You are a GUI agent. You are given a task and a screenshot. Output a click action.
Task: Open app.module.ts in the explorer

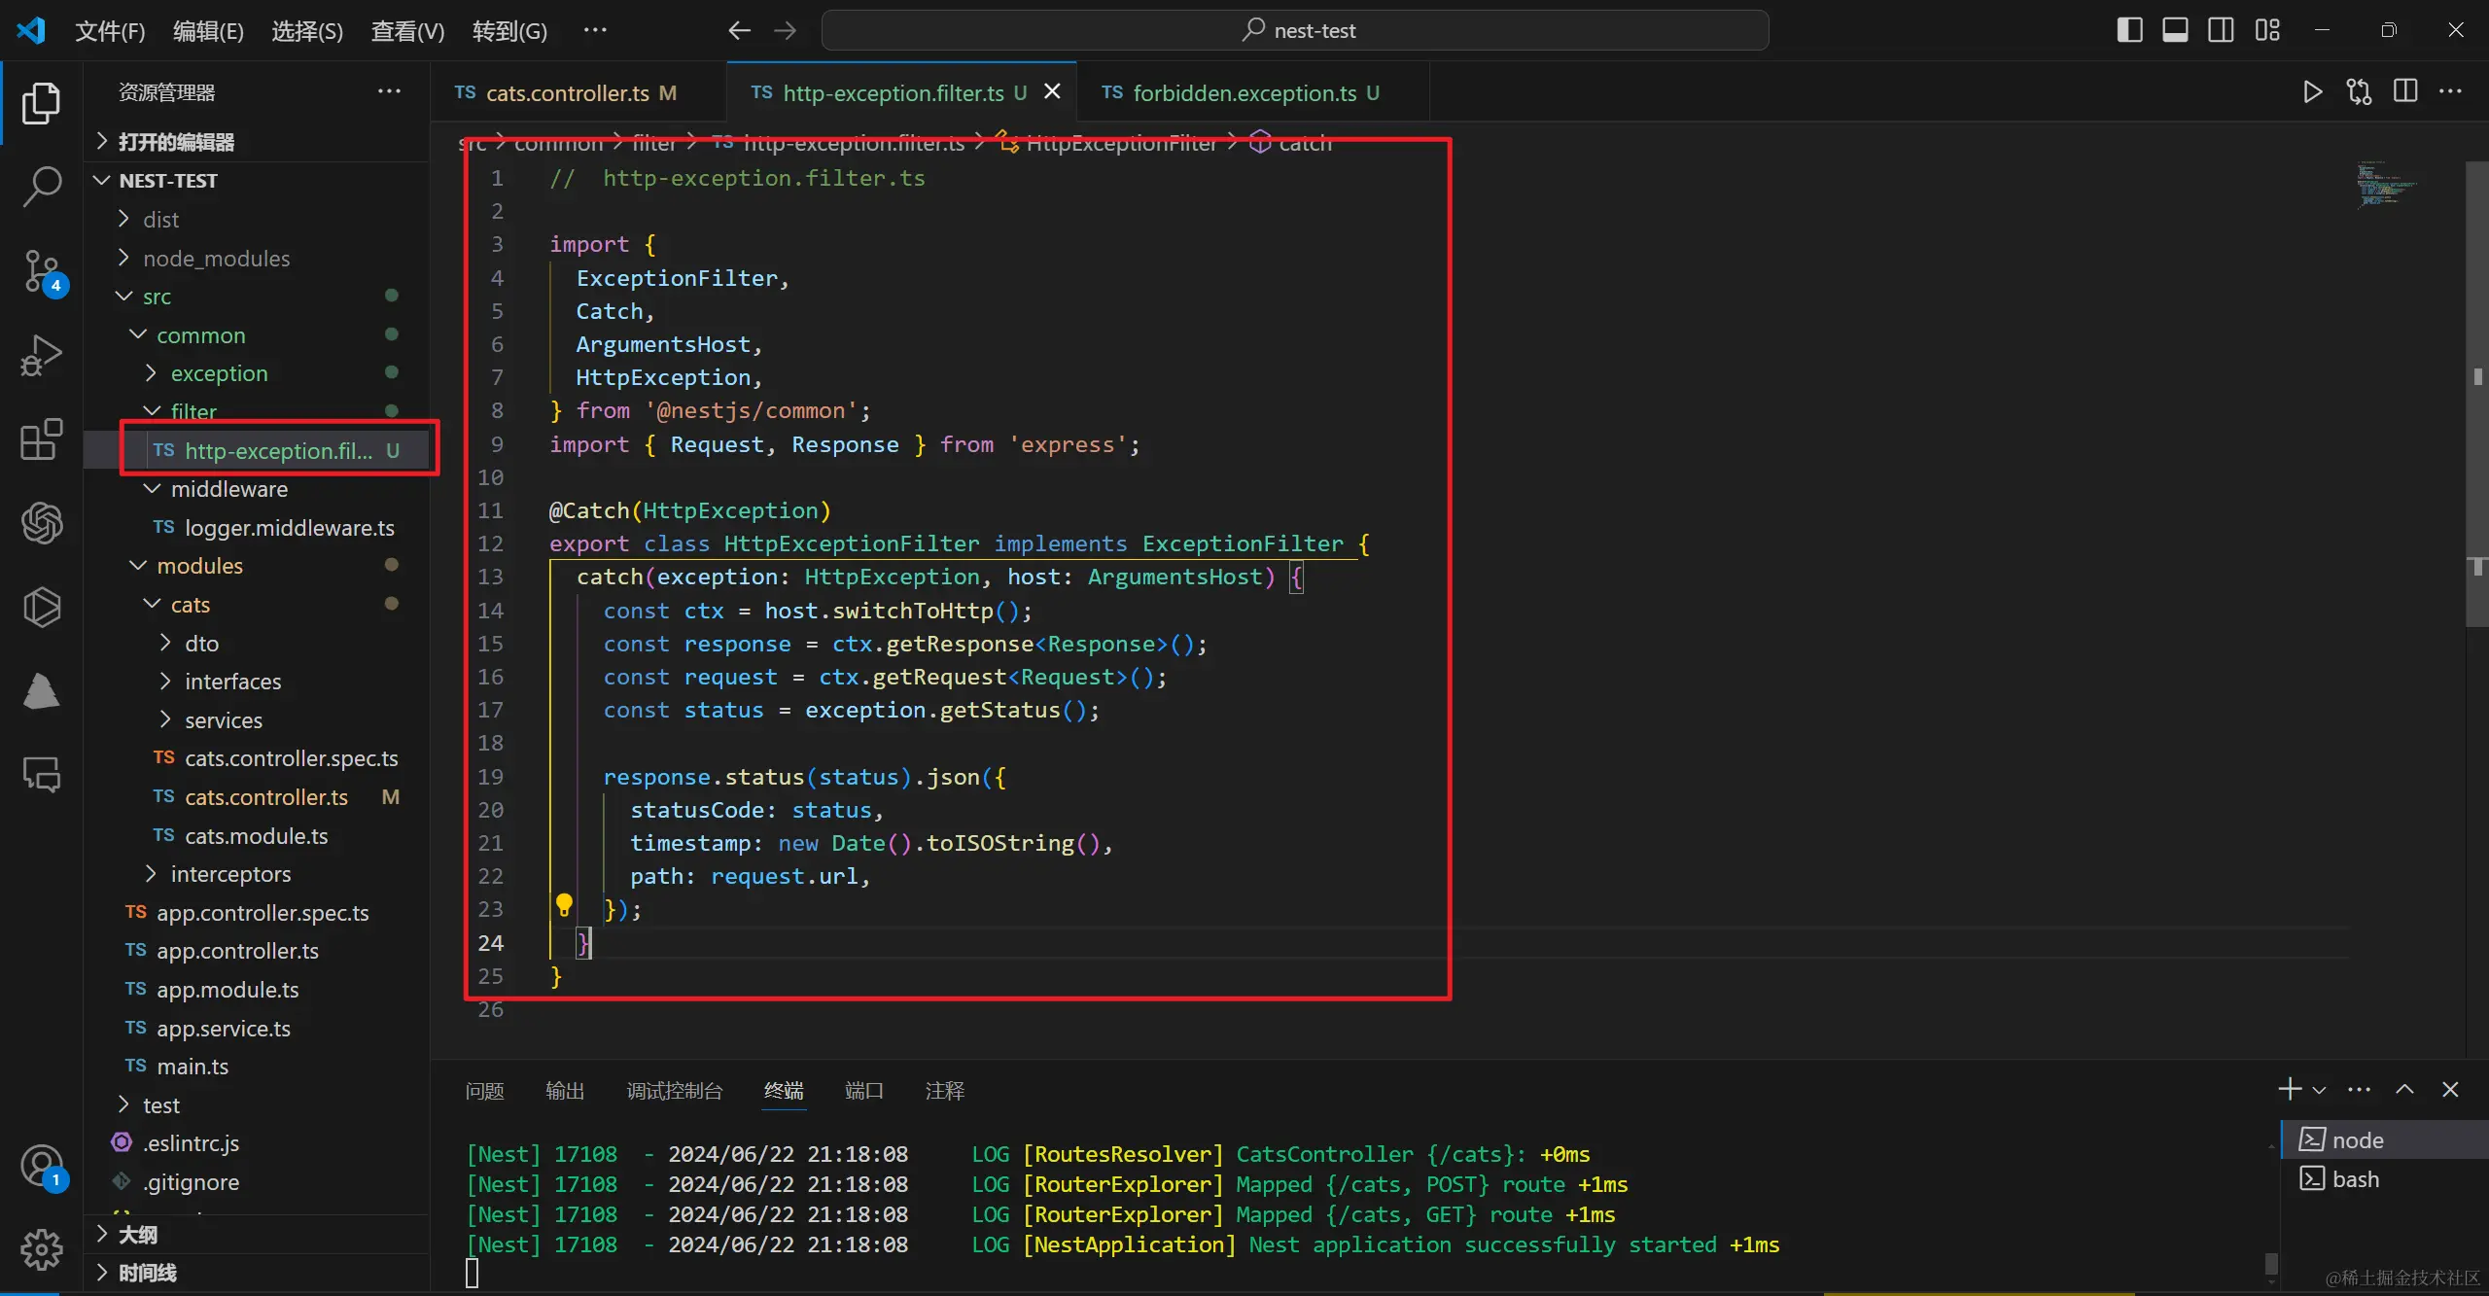pos(257,990)
